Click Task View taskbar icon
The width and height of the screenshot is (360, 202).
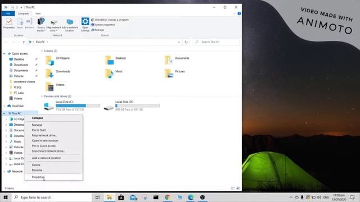(x=97, y=197)
